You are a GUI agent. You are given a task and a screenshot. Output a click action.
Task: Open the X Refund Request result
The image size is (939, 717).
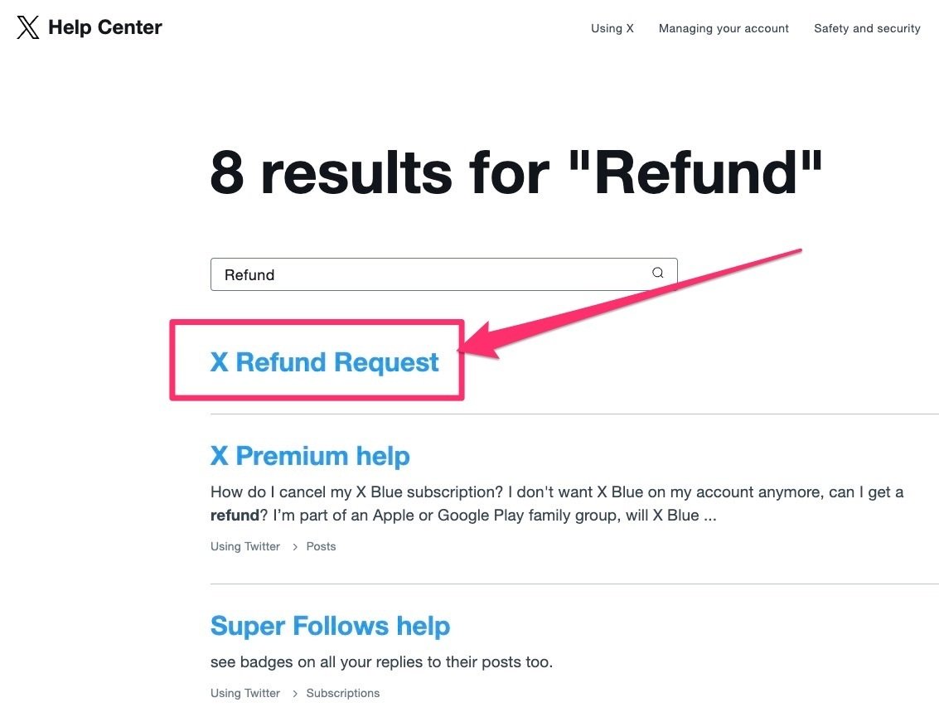click(324, 362)
